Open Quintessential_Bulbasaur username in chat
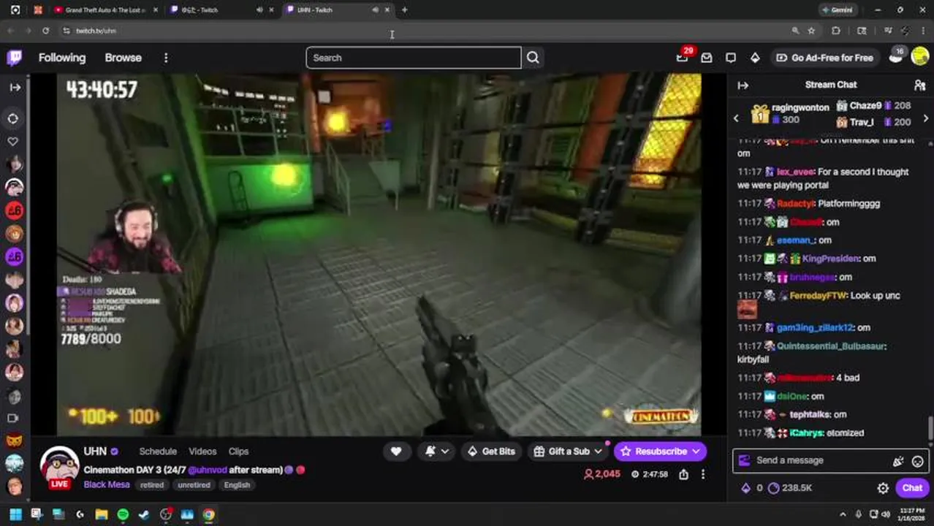The image size is (934, 526). pos(831,346)
